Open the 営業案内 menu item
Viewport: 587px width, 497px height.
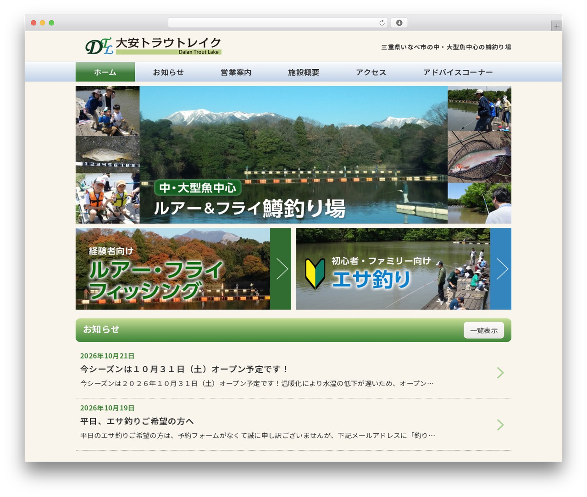click(x=236, y=72)
